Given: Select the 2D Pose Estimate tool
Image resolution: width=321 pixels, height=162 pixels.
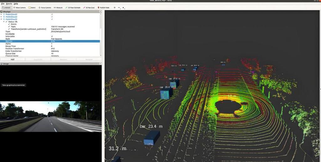Looking at the screenshot, I should coord(73,7).
